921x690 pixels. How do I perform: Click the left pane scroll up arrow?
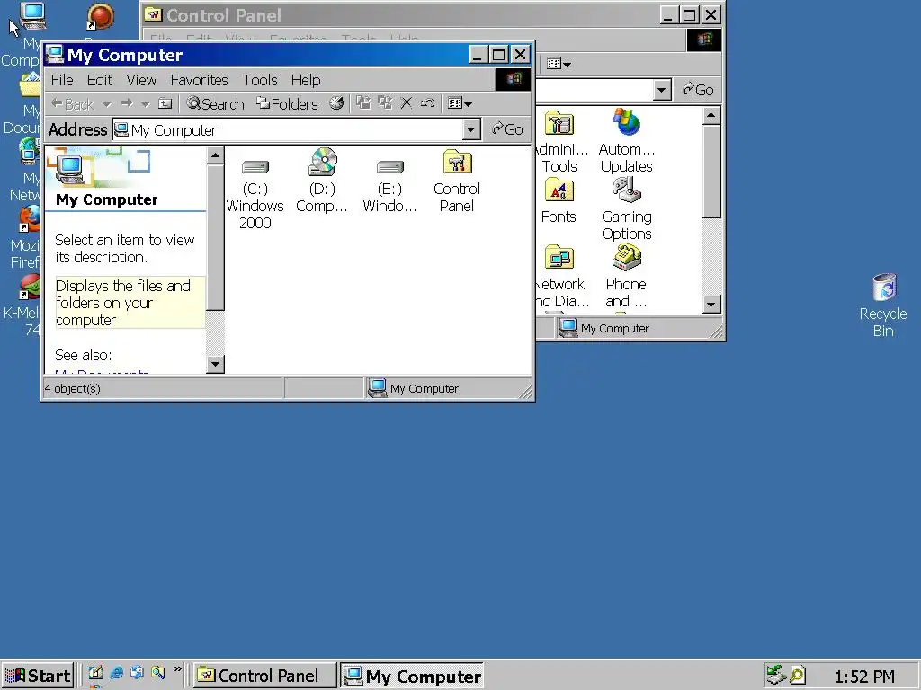point(216,155)
